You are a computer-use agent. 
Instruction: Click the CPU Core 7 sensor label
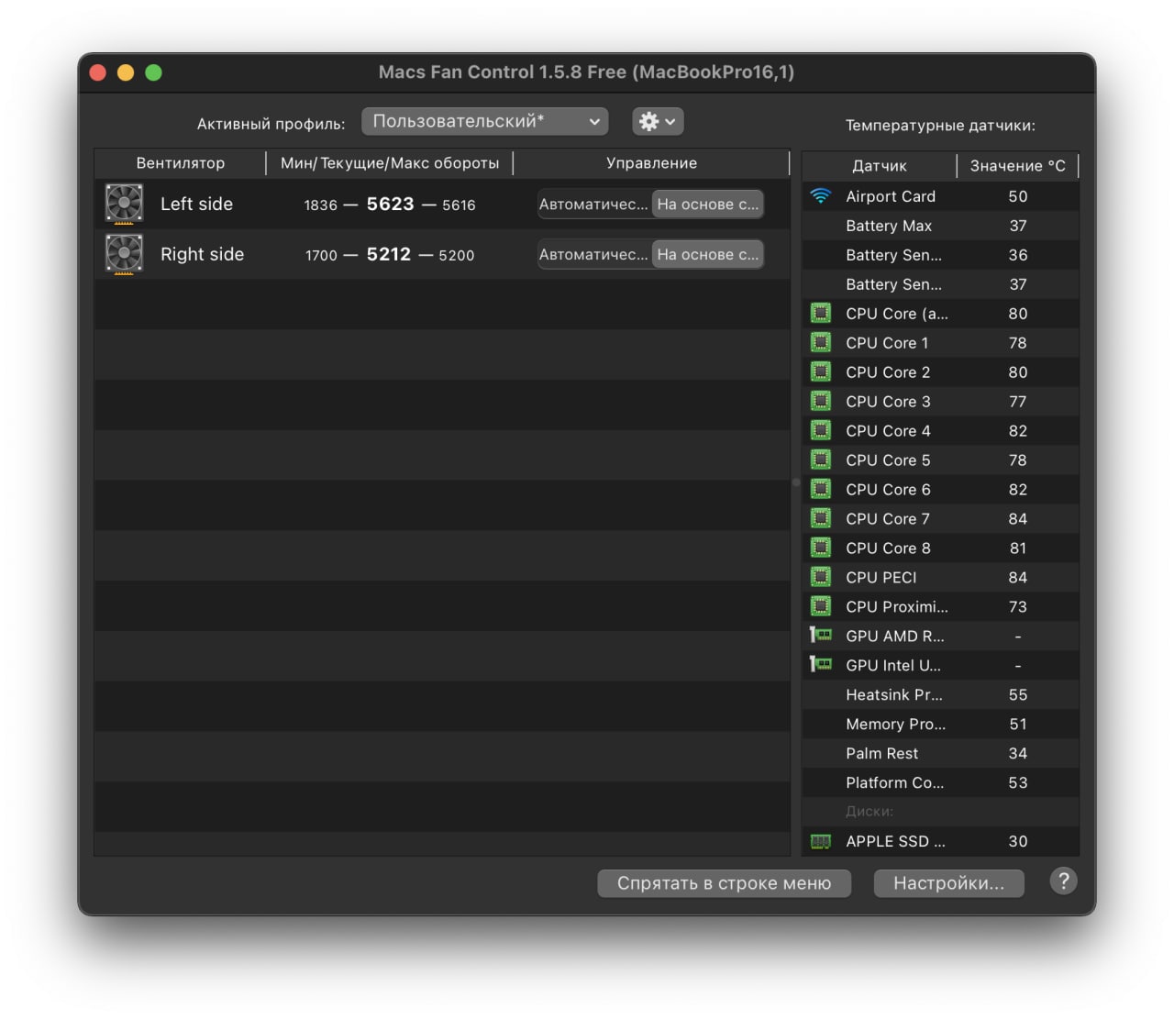(888, 519)
